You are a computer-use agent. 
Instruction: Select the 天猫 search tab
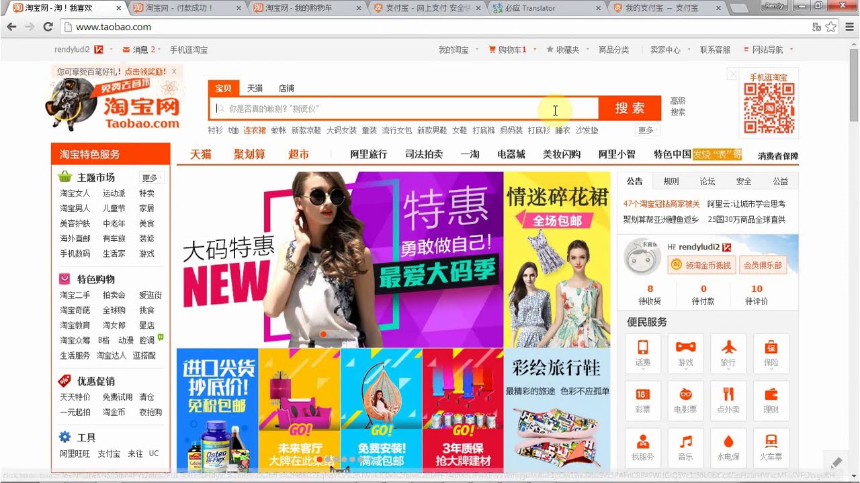click(x=255, y=89)
